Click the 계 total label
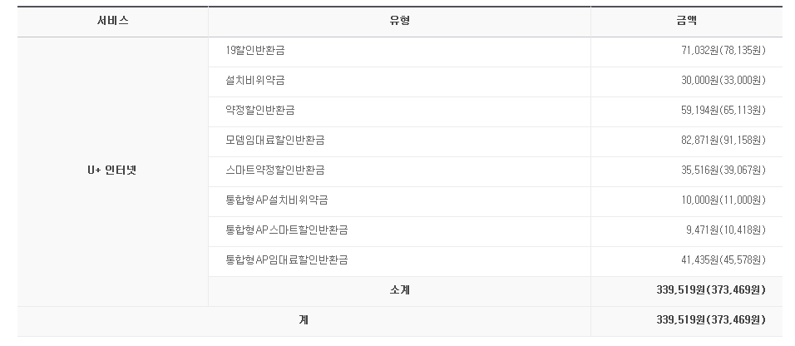This screenshot has height=346, width=795. (x=304, y=319)
